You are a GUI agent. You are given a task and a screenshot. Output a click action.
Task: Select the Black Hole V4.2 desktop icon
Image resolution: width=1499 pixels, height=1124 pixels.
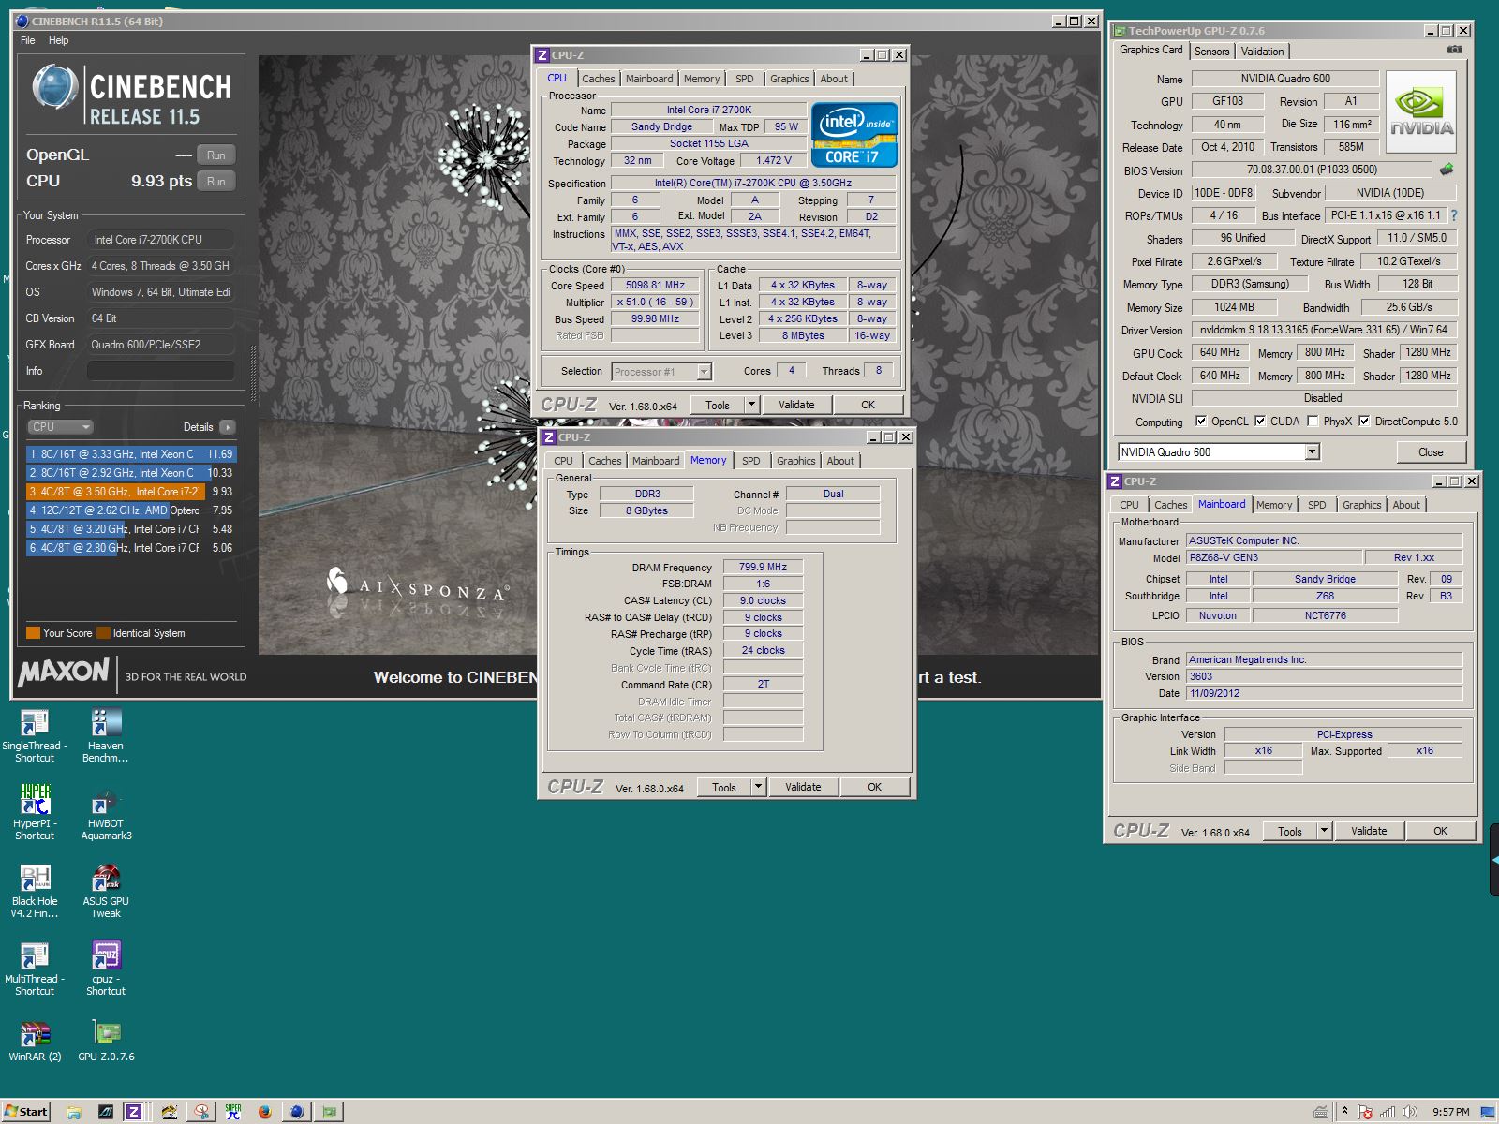click(35, 891)
